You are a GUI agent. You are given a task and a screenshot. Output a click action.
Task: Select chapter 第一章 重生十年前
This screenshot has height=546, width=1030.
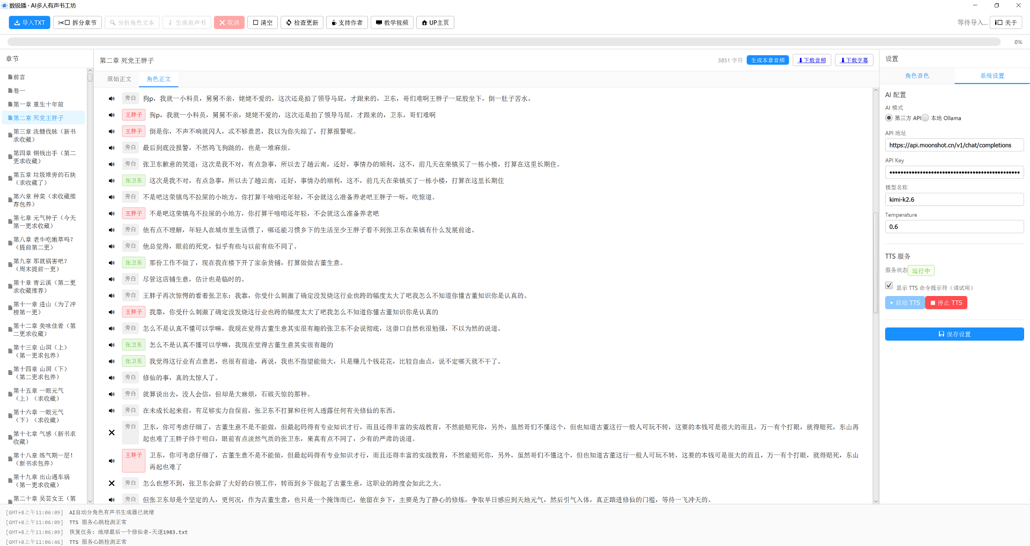(43, 104)
